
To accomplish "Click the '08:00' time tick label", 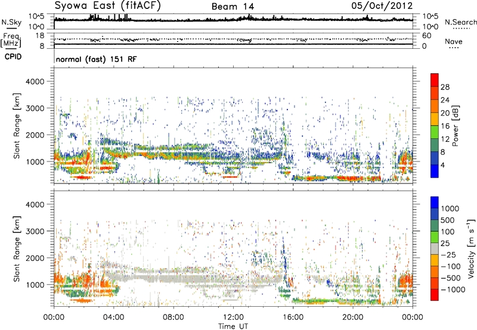I will (174, 317).
